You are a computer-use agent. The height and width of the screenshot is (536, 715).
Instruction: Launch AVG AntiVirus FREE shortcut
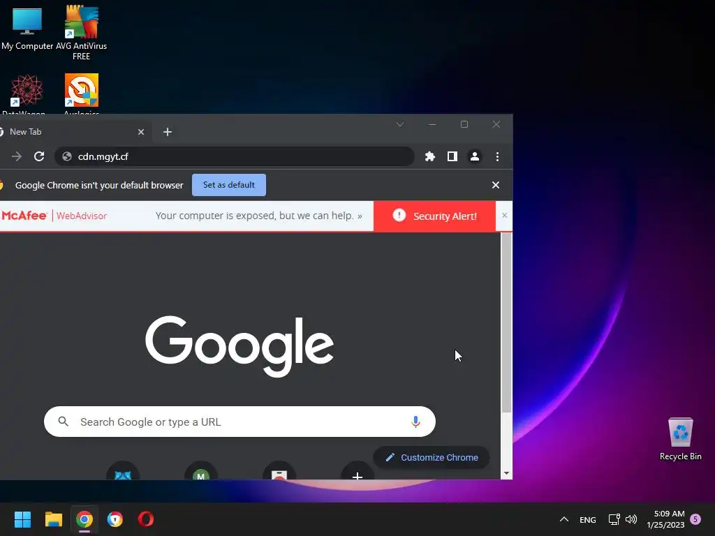(81, 33)
